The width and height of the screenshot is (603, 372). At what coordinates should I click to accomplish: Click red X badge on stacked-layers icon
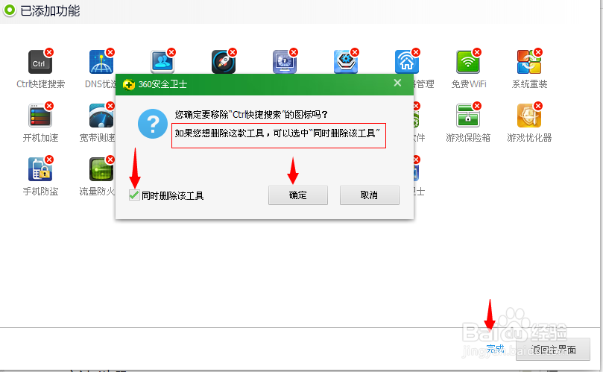355,52
